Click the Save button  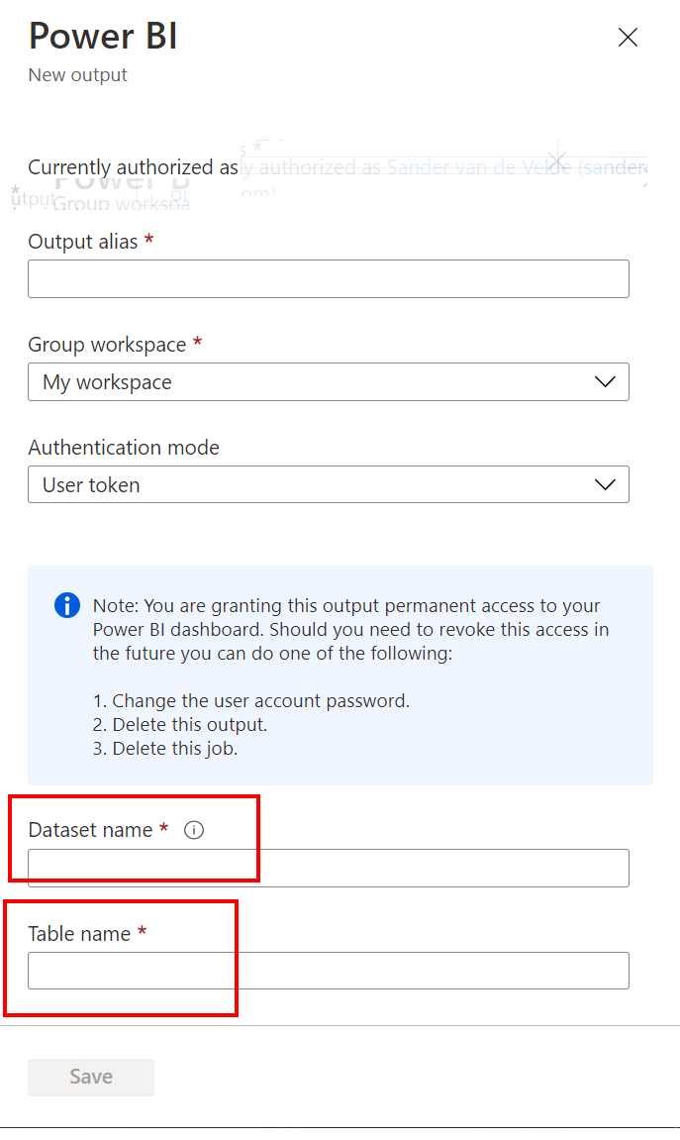coord(91,1077)
